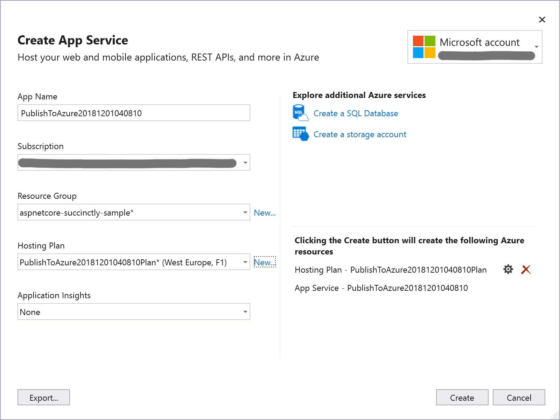560x420 pixels.
Task: Open the Subscription dropdown
Action: click(244, 162)
